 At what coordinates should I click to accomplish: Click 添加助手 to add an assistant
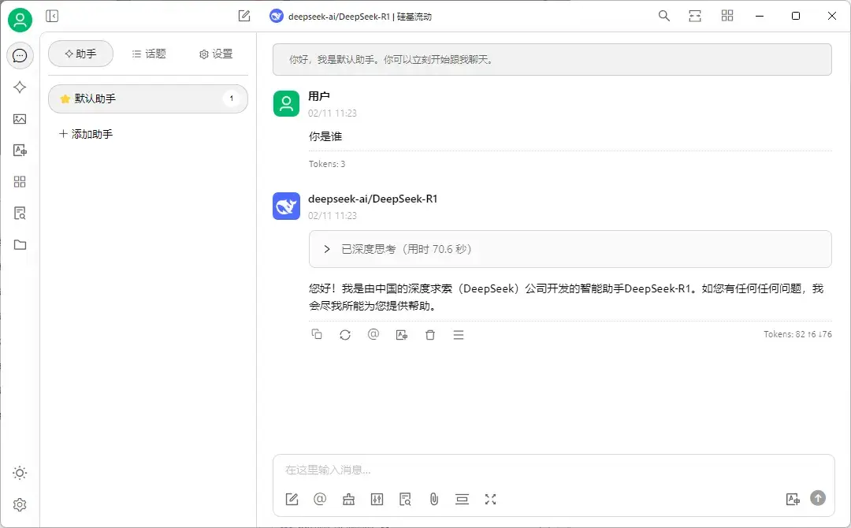pyautogui.click(x=86, y=134)
